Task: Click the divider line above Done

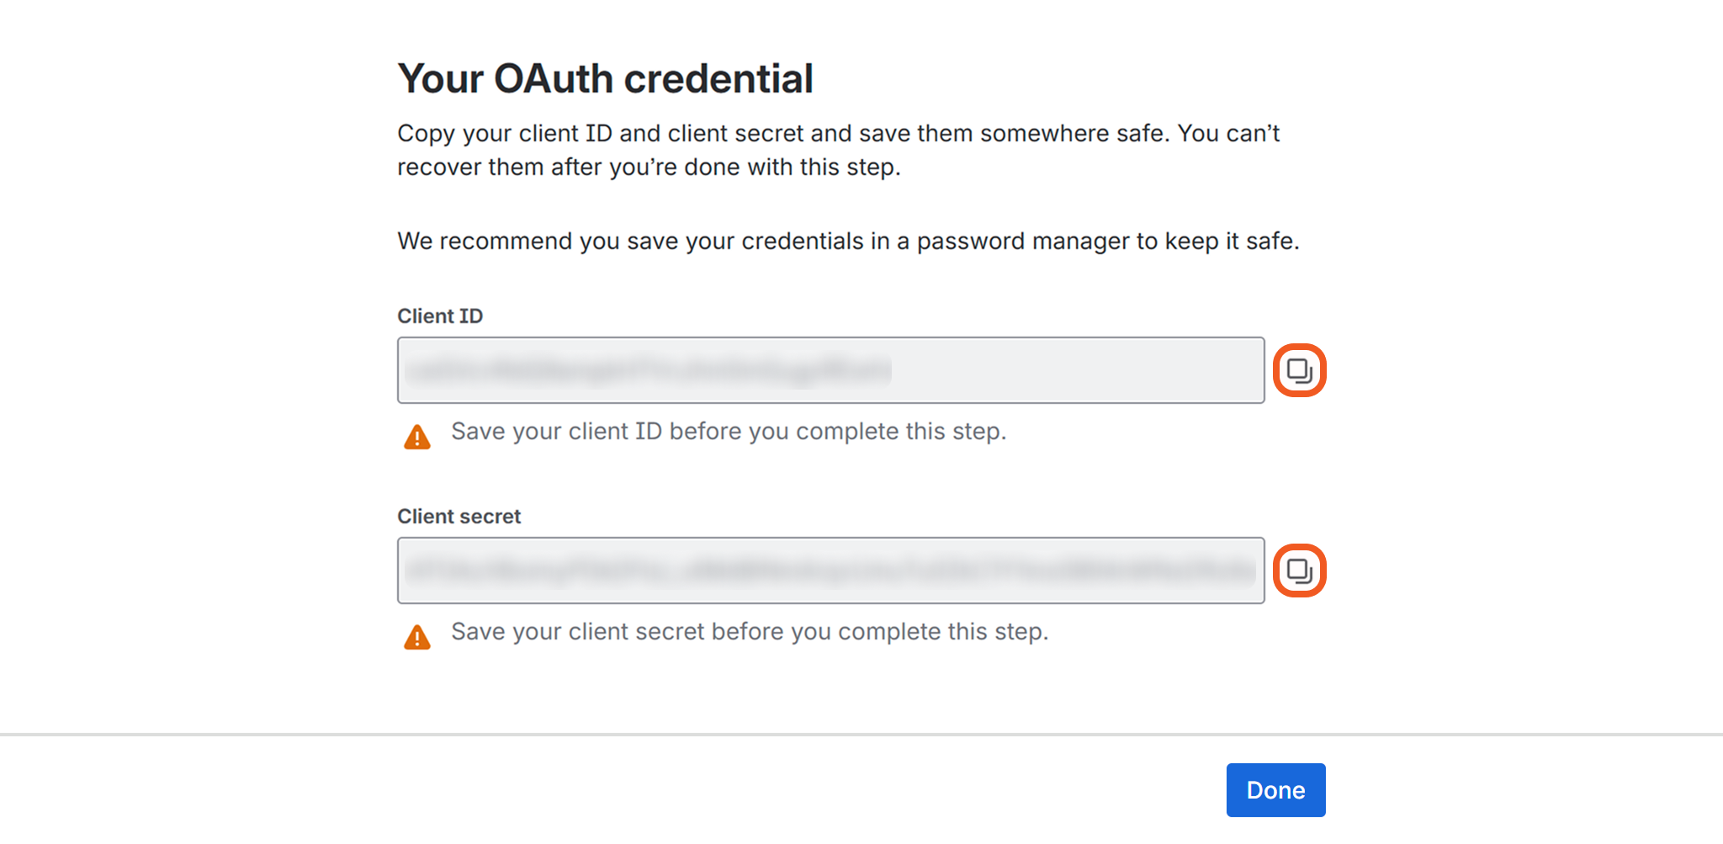Action: pyautogui.click(x=861, y=735)
